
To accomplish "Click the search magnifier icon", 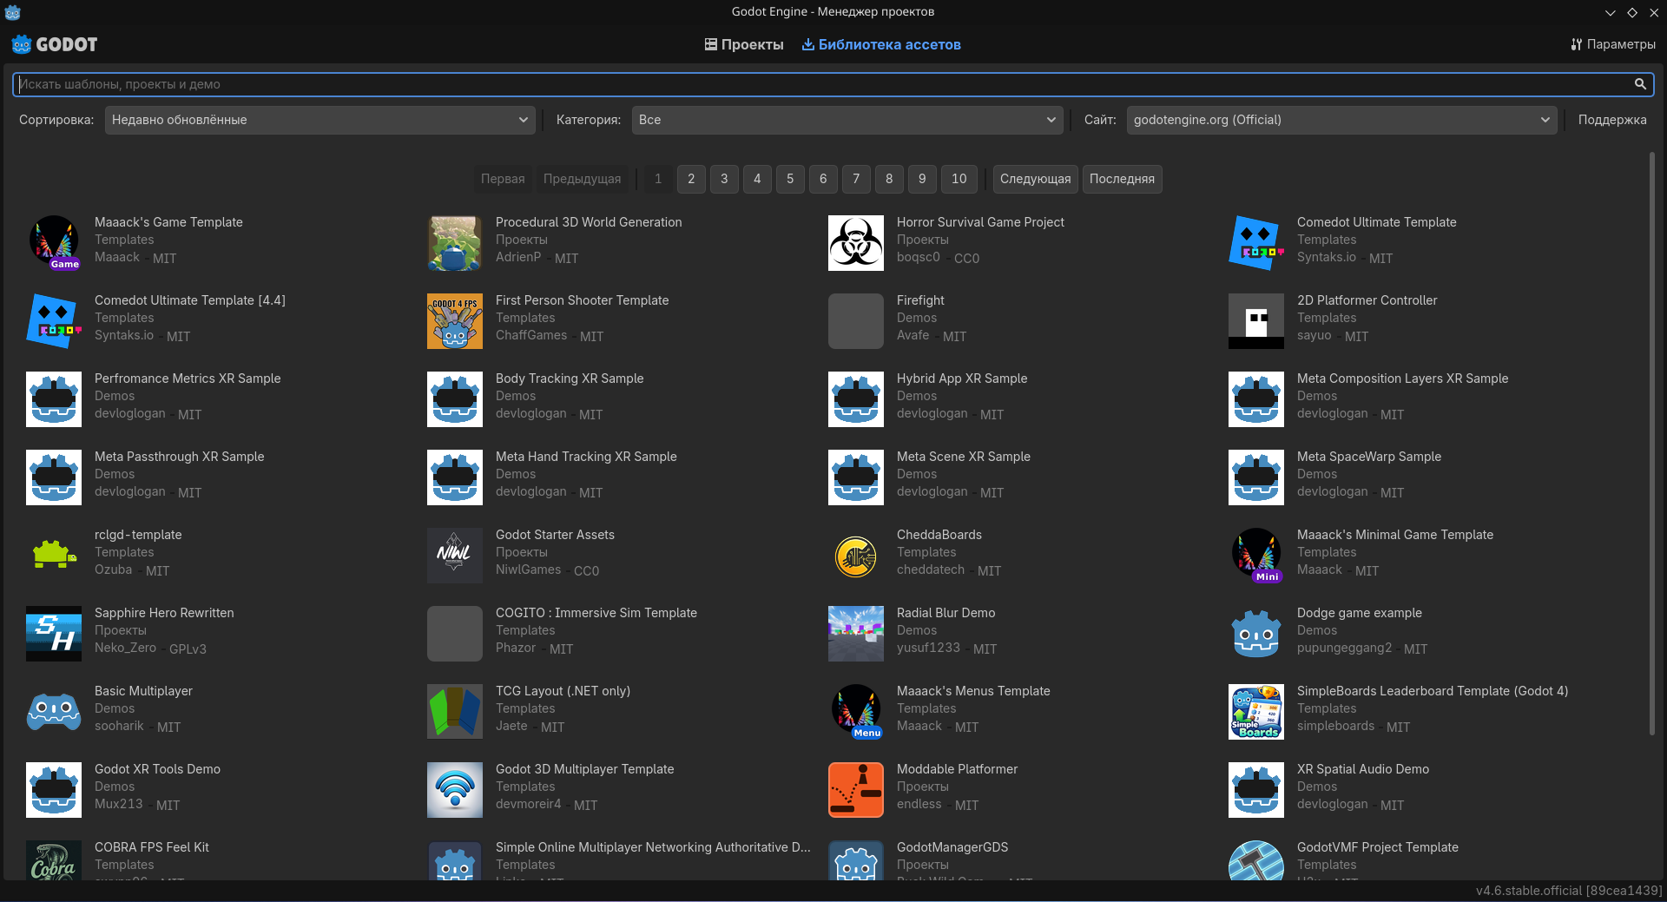I will click(x=1640, y=84).
